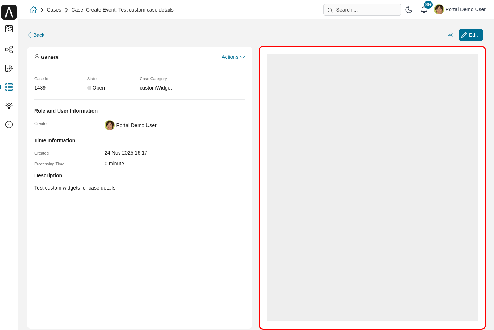
Task: Open the information sidebar icon
Action: [x=9, y=125]
